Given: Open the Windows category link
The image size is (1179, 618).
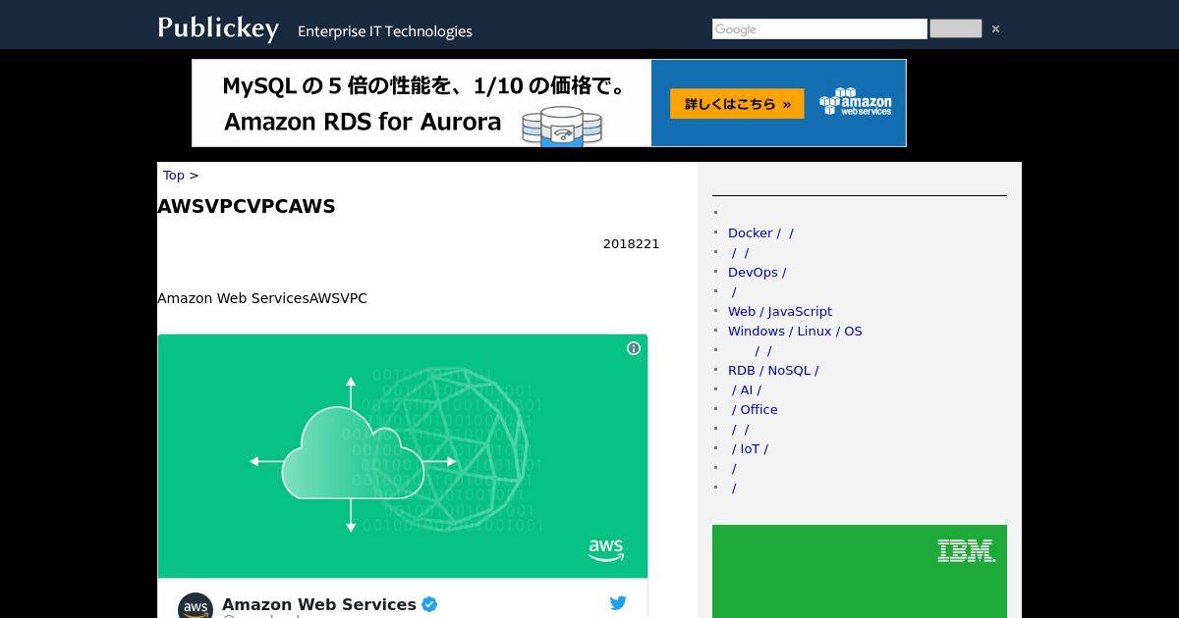Looking at the screenshot, I should pos(757,331).
